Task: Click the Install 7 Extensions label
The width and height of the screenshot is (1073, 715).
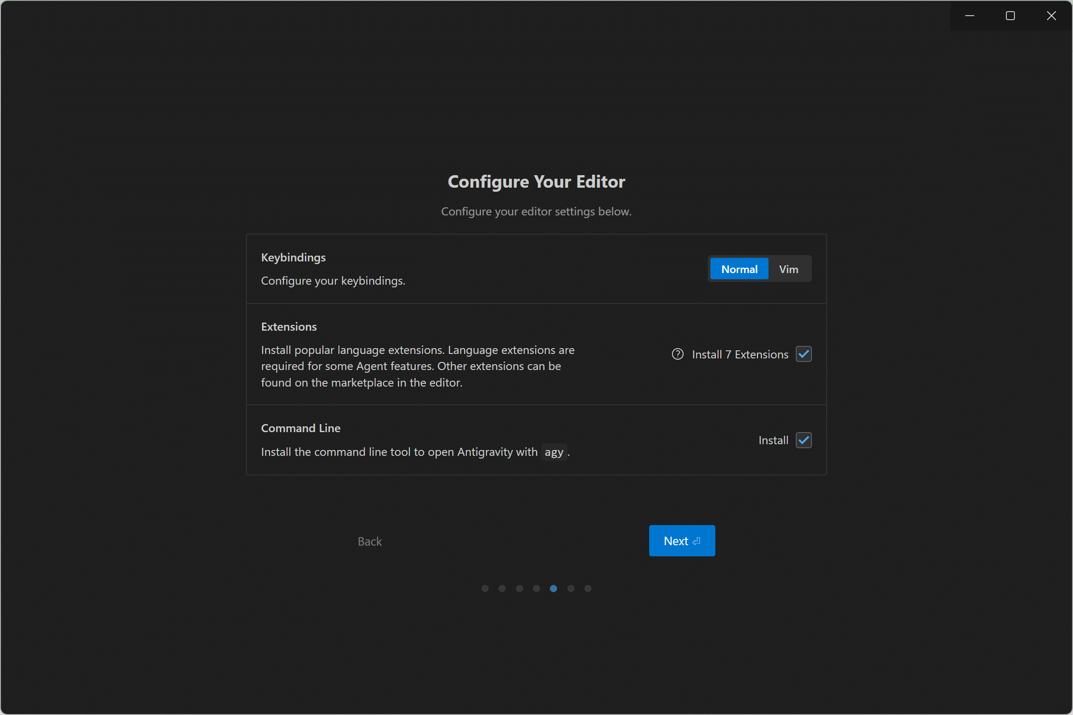Action: point(740,354)
